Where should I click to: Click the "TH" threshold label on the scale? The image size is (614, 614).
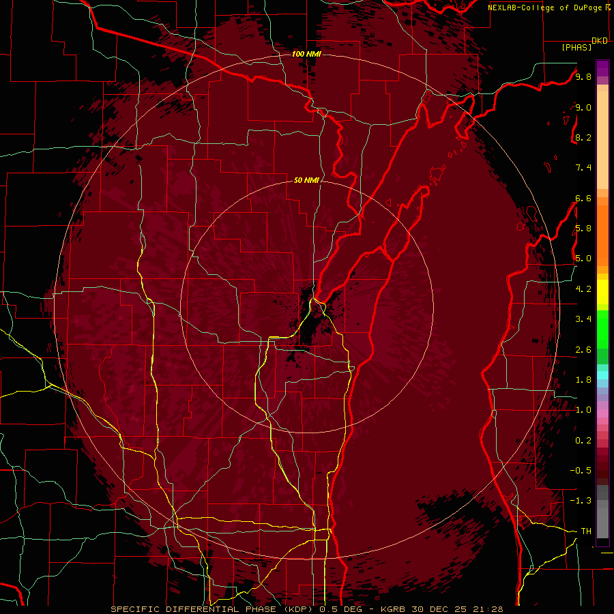point(586,531)
